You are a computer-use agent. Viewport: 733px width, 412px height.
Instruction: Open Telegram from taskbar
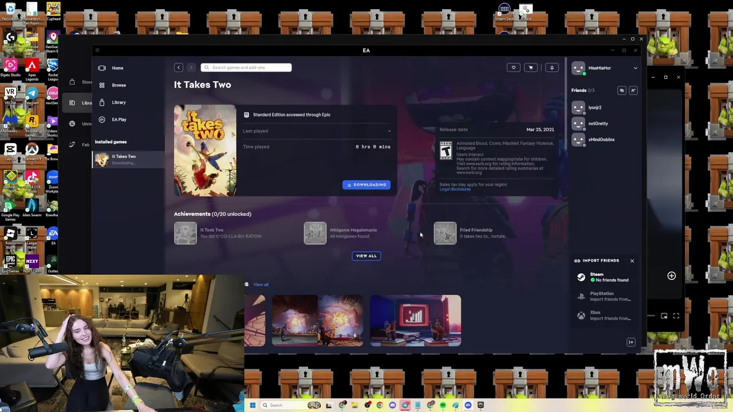[405, 405]
